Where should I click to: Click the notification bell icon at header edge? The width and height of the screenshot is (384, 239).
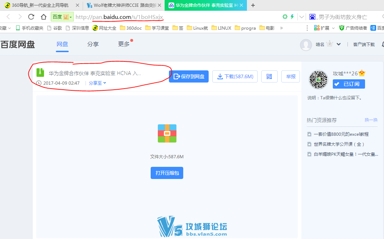pos(383,44)
